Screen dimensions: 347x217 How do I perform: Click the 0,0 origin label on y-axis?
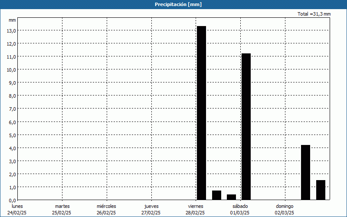coord(12,200)
